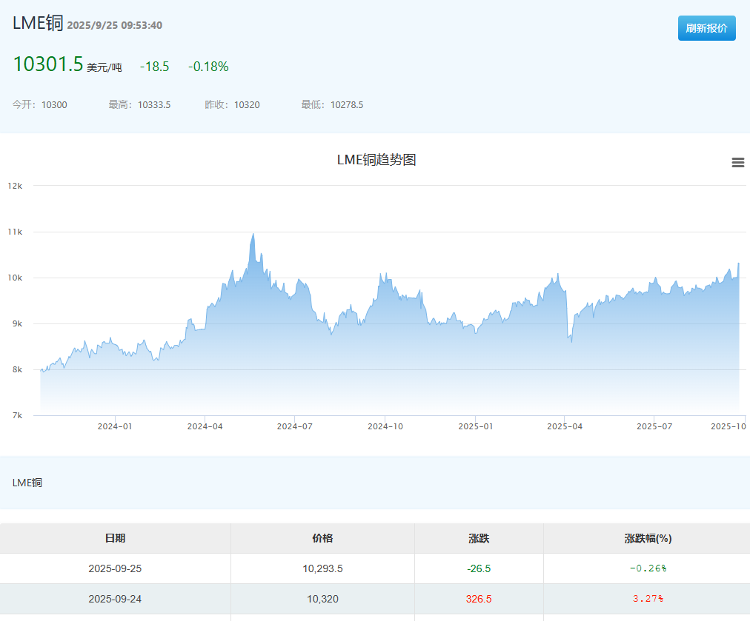Click the 今开 opening price value
This screenshot has width=750, height=621.
click(x=54, y=104)
